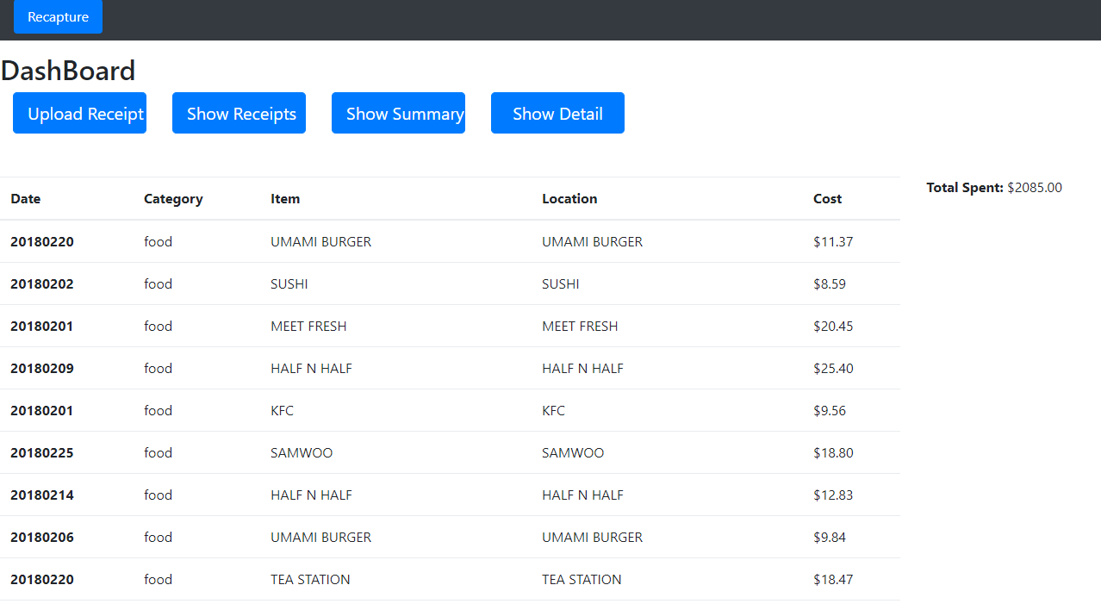Click the SAMWOO location cell
Image resolution: width=1101 pixels, height=610 pixels.
(573, 452)
